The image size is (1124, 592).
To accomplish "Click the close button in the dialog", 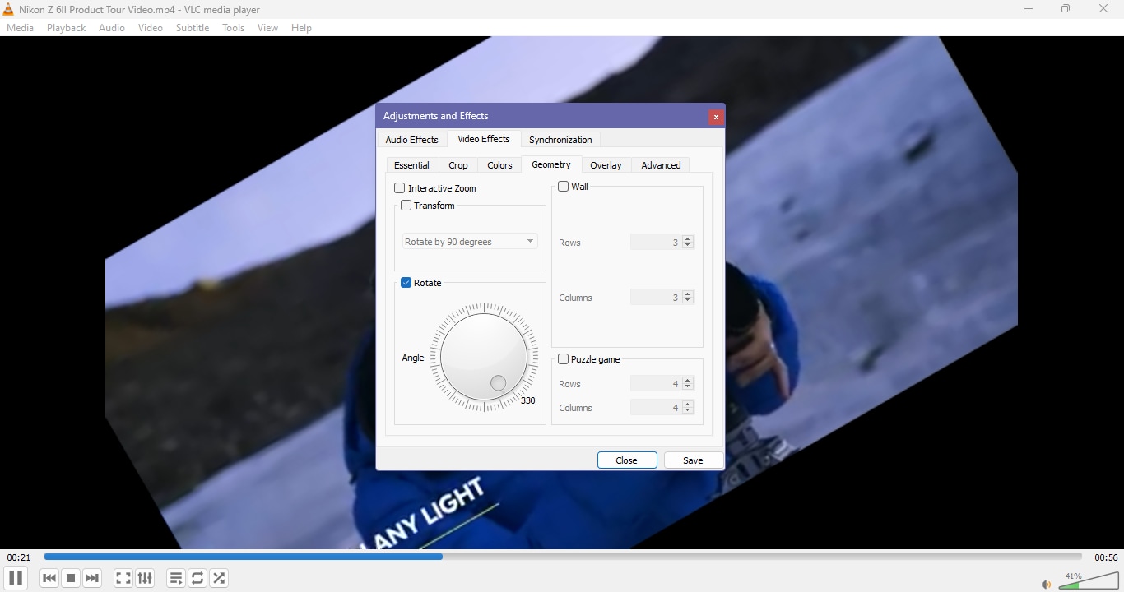I will [x=627, y=460].
